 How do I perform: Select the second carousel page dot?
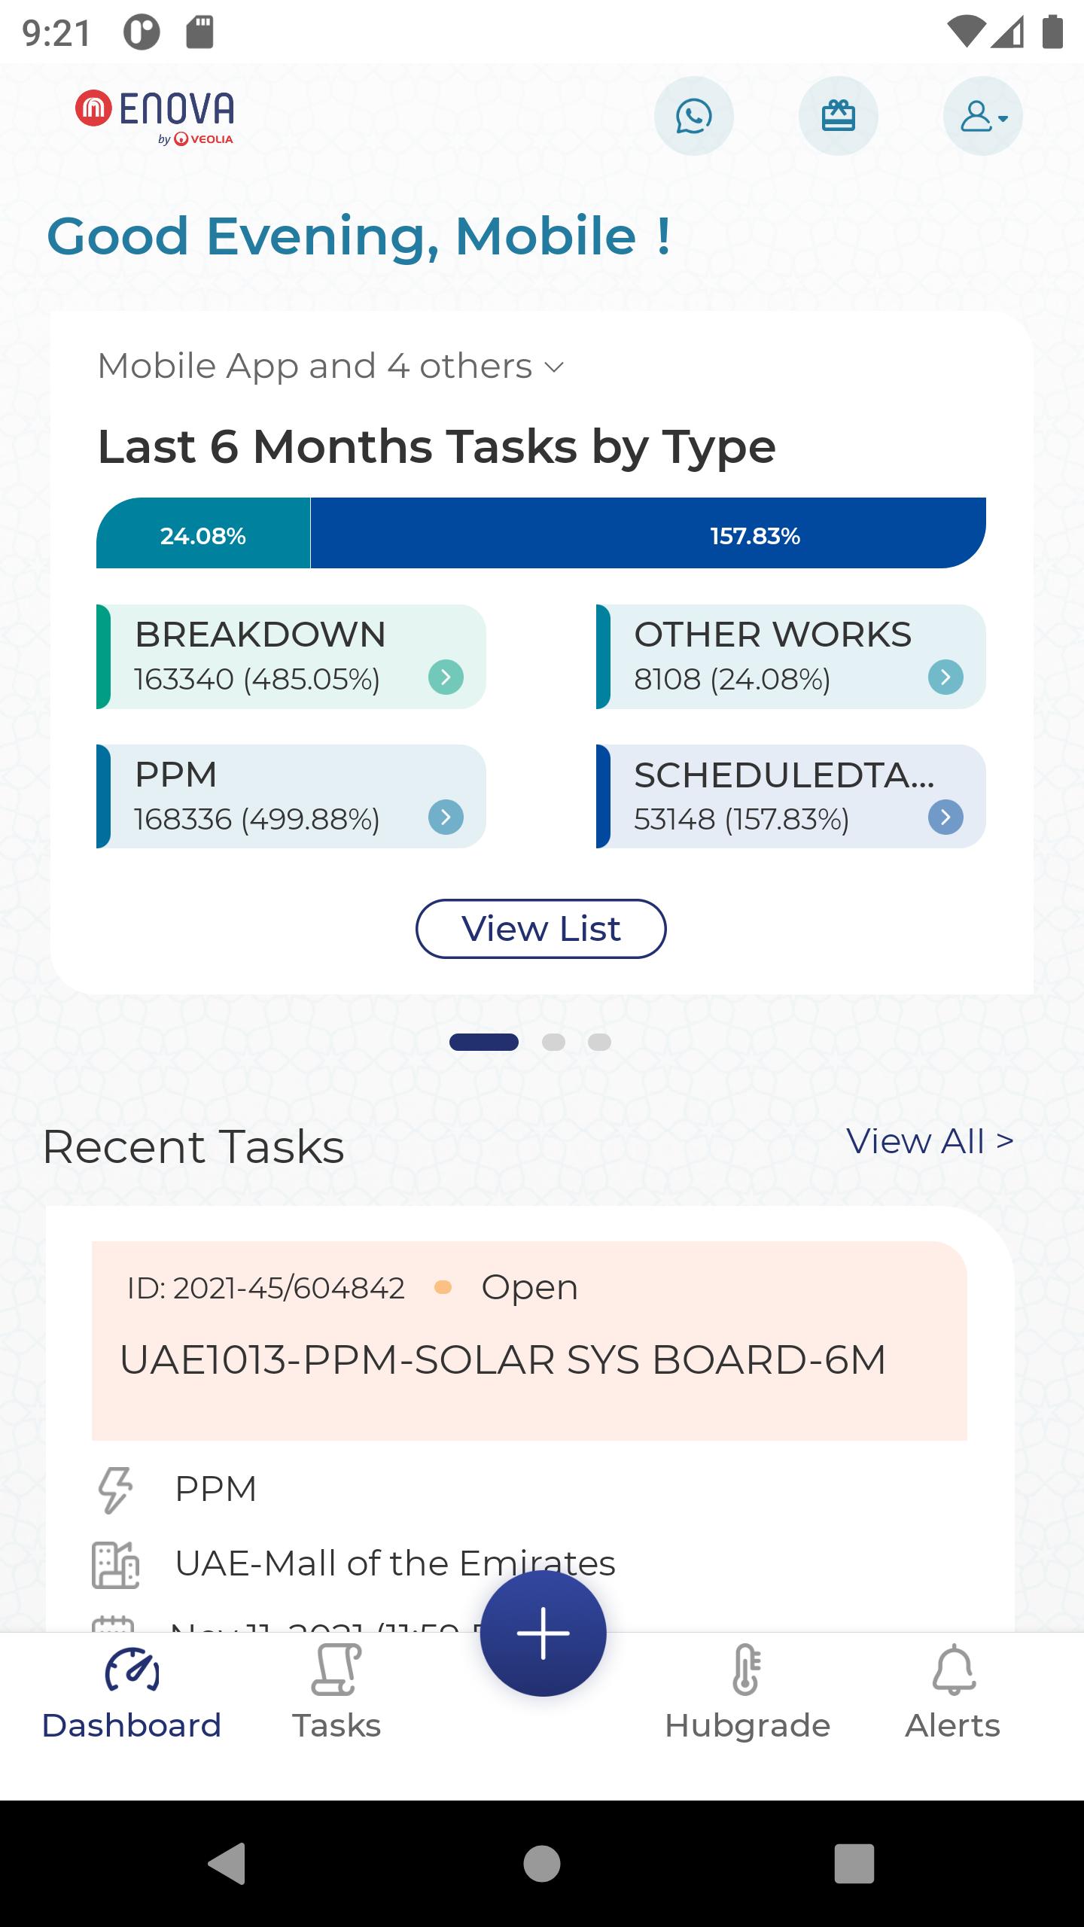pyautogui.click(x=553, y=1042)
